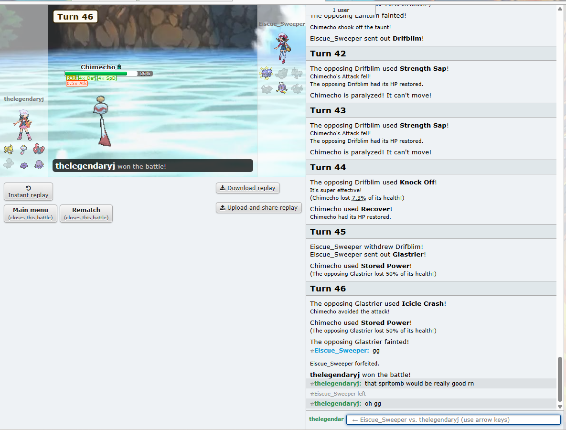Screen dimensions: 566x430
Task: Click the chat log scroll-down arrow
Action: coord(560,407)
